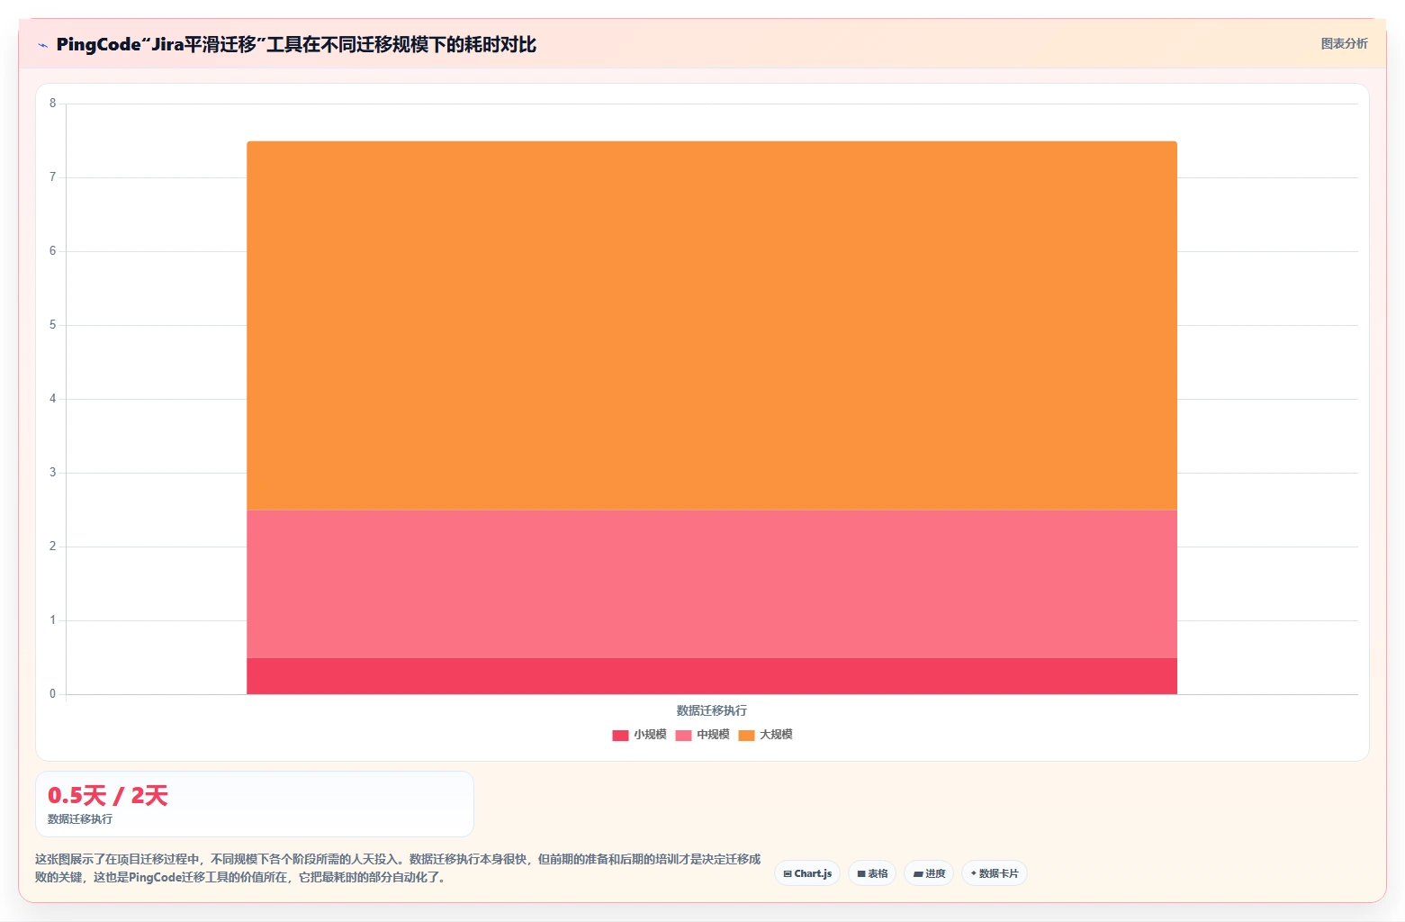Toggle the 中规模 legend item
This screenshot has width=1405, height=922.
point(702,735)
